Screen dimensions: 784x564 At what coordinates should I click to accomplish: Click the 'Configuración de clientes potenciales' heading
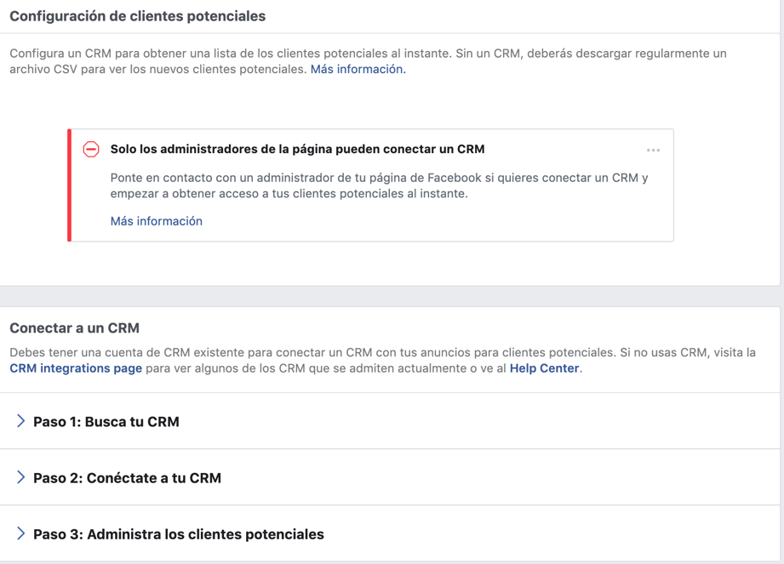coord(137,16)
